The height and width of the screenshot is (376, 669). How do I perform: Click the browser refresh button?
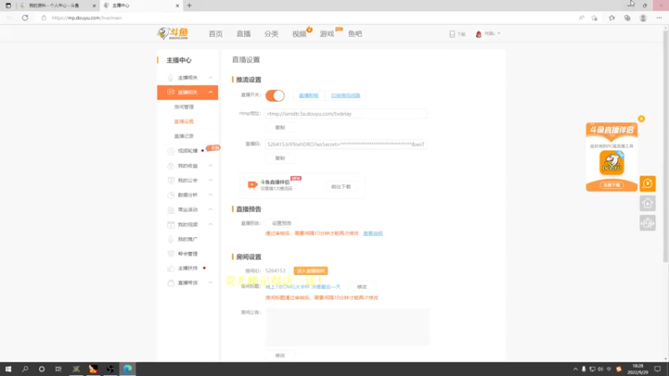point(25,18)
